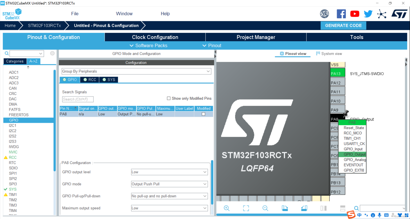Click the STM32F103RCTx breadcrumb
The height and width of the screenshot is (219, 410).
[44, 26]
